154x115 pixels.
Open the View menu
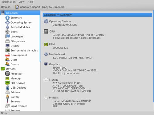(x=22, y=2)
